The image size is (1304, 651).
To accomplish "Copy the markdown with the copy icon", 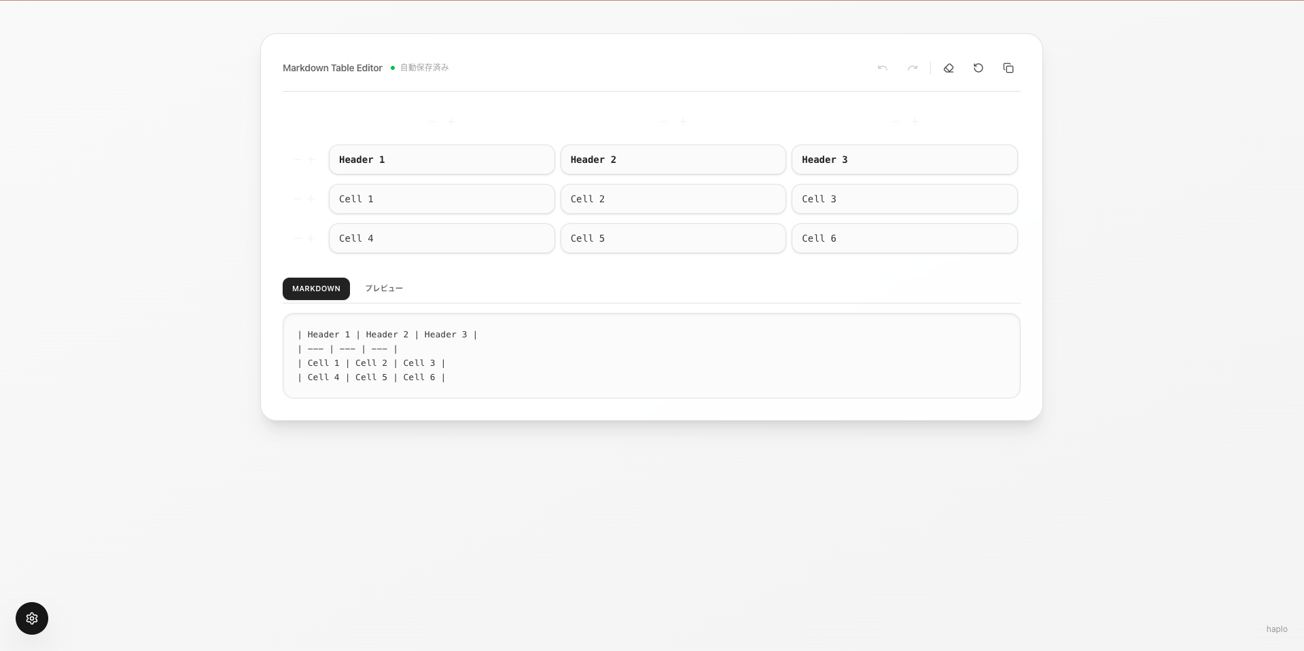I will [1008, 68].
